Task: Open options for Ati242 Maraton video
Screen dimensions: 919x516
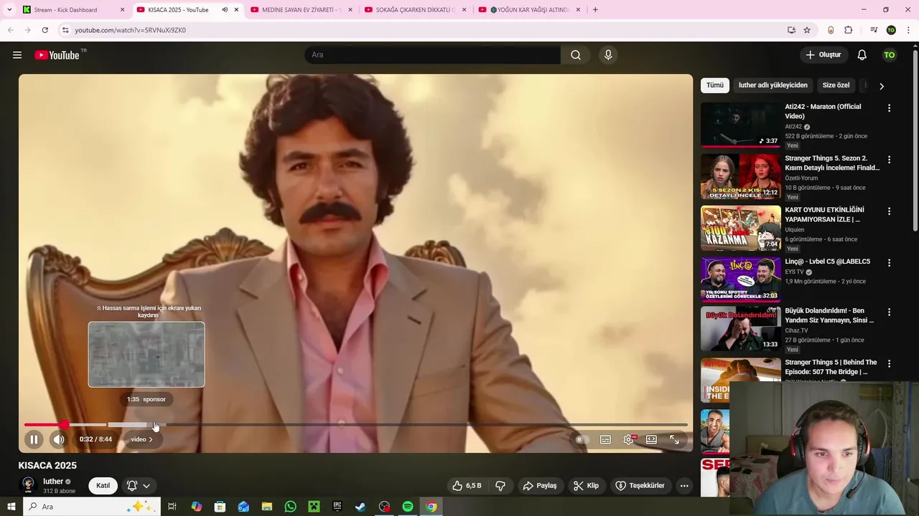Action: [x=889, y=108]
